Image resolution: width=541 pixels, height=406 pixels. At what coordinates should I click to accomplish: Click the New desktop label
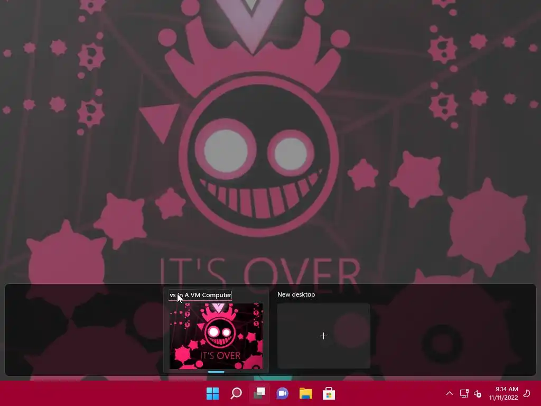coord(296,294)
